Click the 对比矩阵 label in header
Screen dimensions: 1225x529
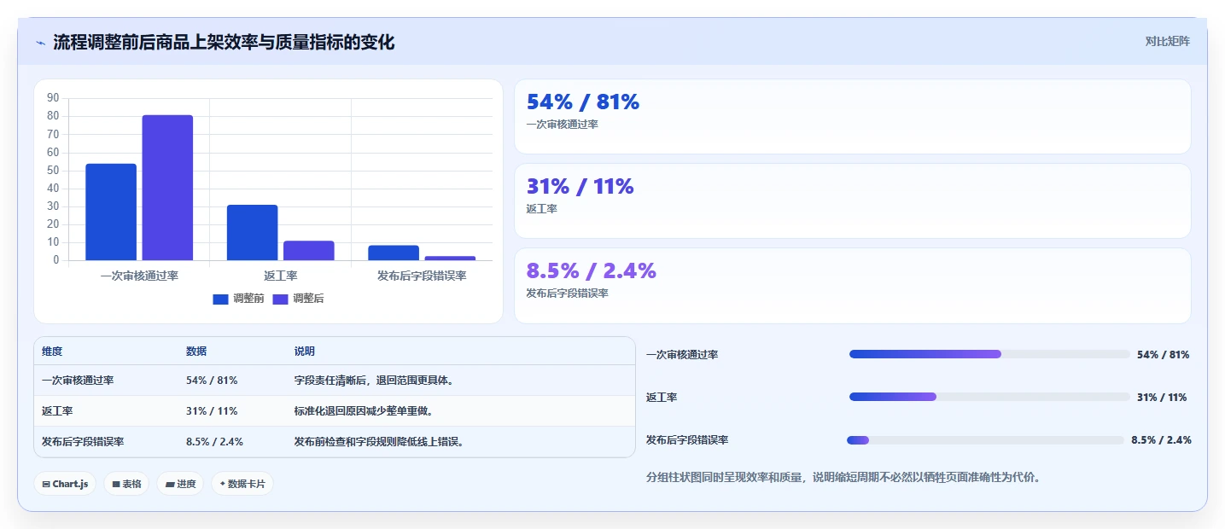tap(1167, 41)
